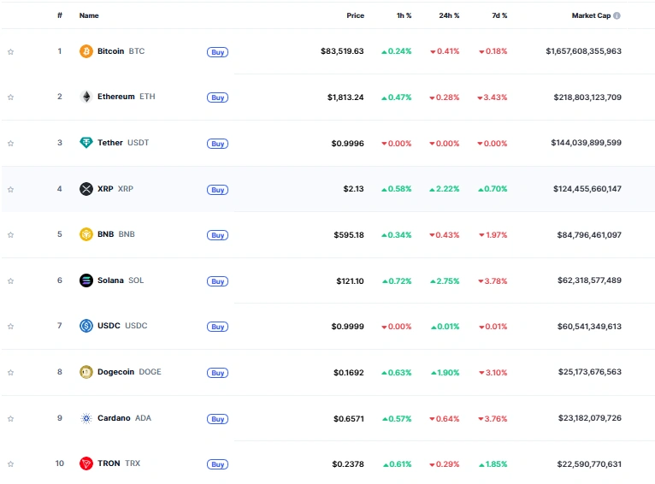Click the XRP logo icon
The image size is (655, 484).
[86, 189]
